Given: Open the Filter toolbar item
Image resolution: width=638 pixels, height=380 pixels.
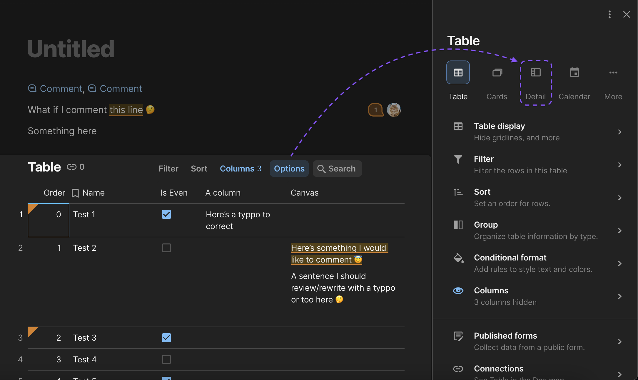Looking at the screenshot, I should [168, 169].
